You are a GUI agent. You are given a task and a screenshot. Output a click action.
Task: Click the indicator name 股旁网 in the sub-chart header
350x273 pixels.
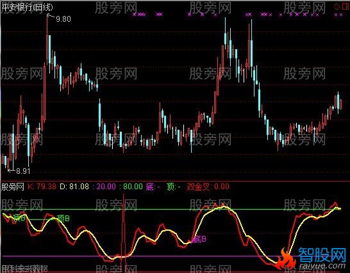[13, 187]
